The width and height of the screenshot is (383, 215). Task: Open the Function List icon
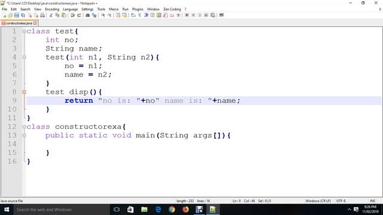165,15
